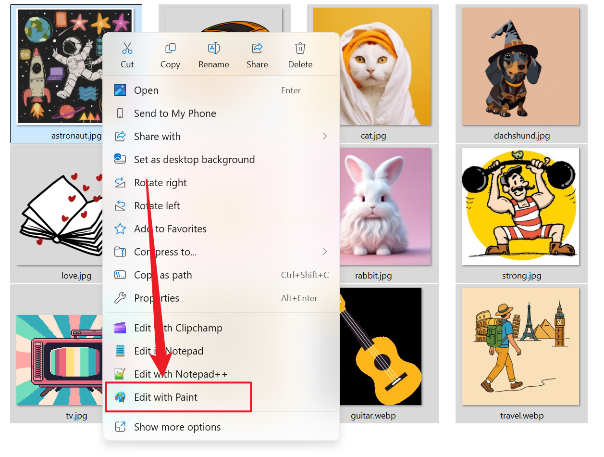Click the Paint palette icon
Screen dimensions: 604x457
pyautogui.click(x=120, y=397)
